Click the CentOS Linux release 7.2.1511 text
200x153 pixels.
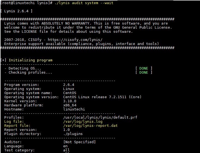102,97
